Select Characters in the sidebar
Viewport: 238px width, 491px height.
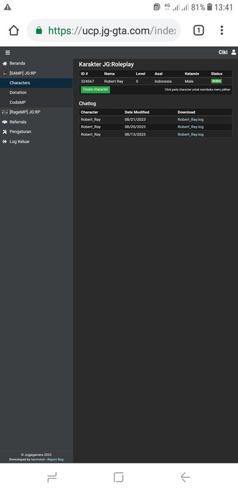pos(36,83)
